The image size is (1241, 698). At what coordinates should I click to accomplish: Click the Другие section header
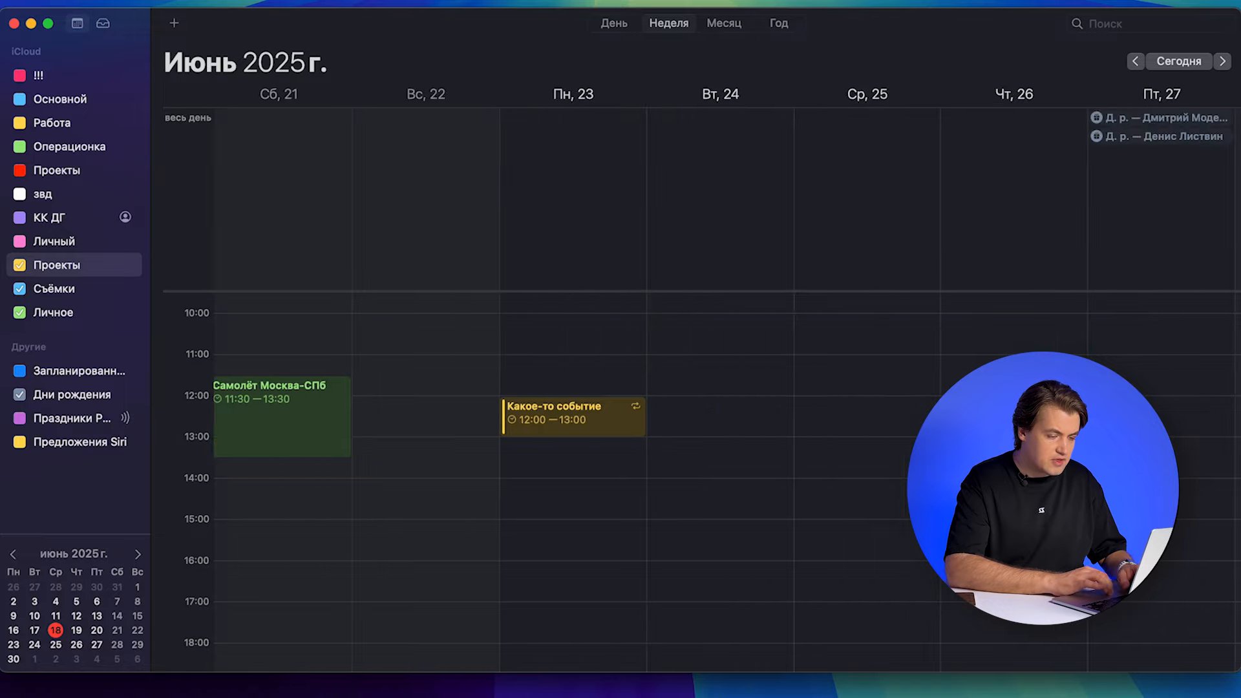[x=28, y=347]
